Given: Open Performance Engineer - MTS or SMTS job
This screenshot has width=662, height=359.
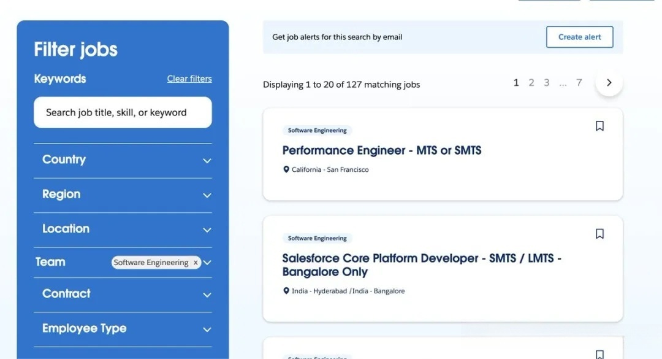Looking at the screenshot, I should click(x=382, y=150).
